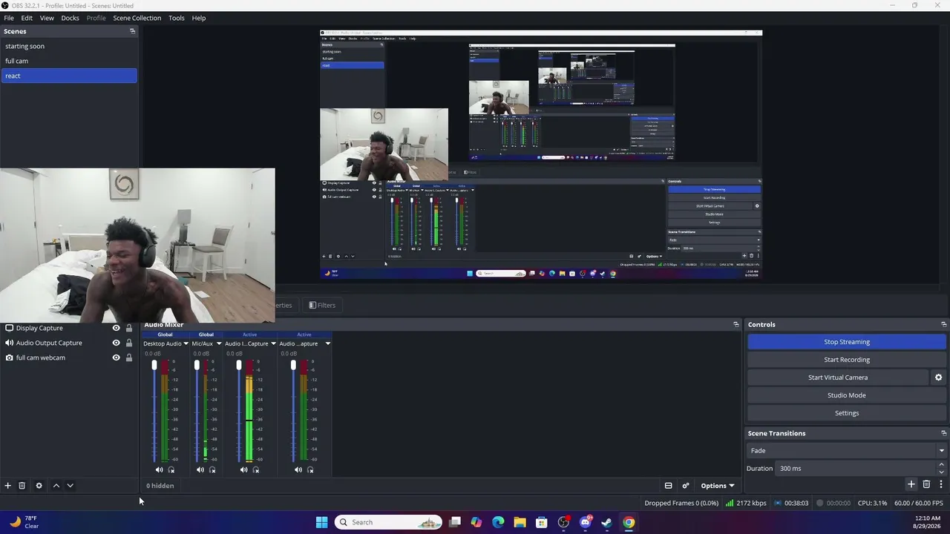
Task: Switch audio mixer layout icon
Action: click(668, 486)
